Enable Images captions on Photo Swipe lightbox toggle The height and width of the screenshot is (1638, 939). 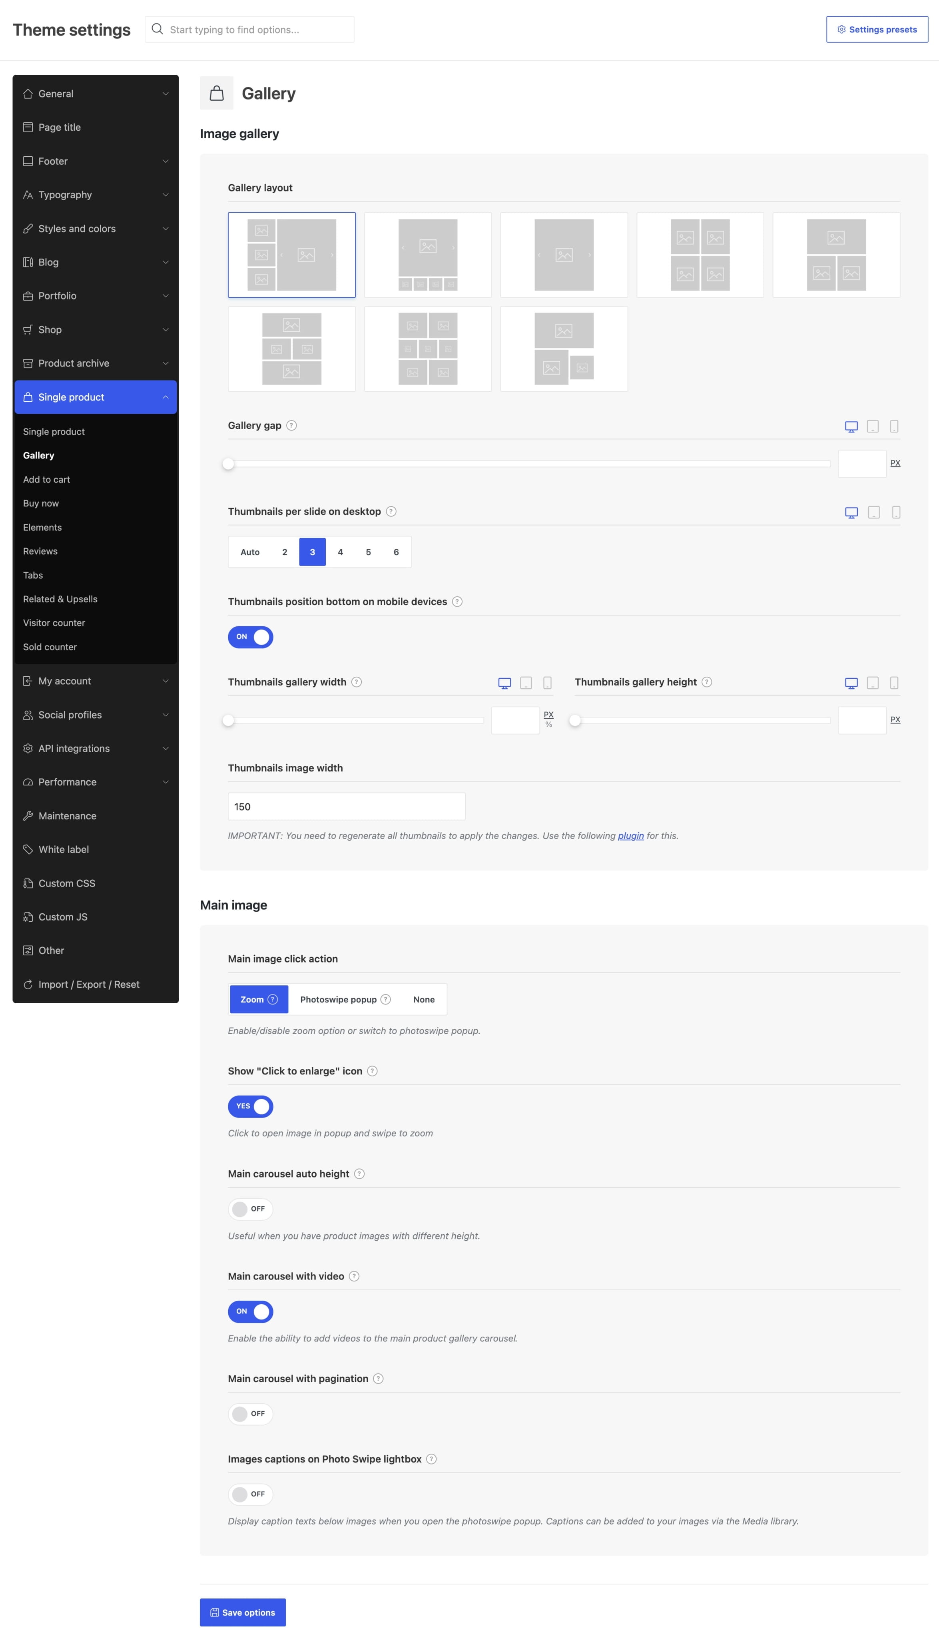point(250,1495)
